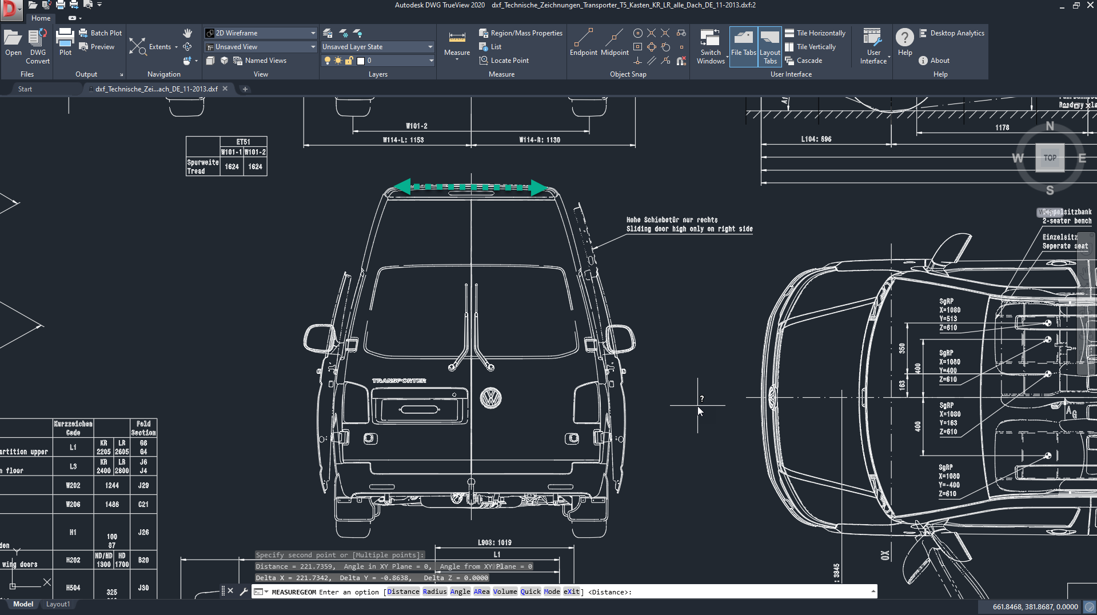Open the User Interface options button
Image resolution: width=1097 pixels, height=615 pixels.
(x=873, y=46)
